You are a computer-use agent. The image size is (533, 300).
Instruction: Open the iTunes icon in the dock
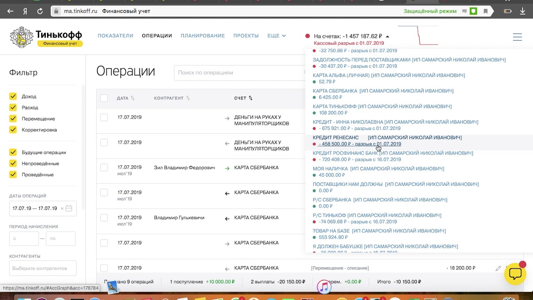tap(324, 287)
